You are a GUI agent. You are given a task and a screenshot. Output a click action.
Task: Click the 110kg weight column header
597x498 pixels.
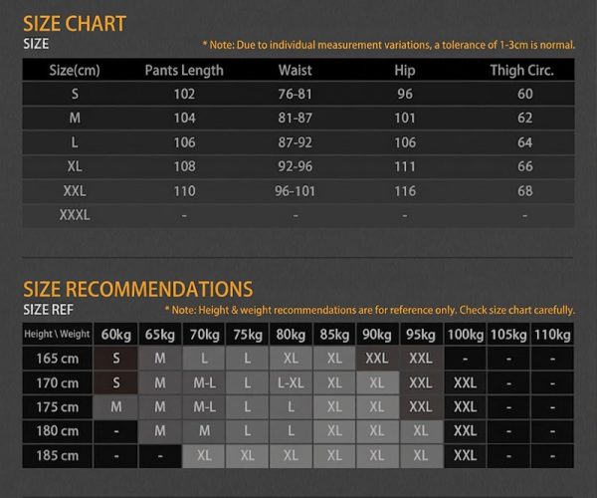tap(552, 334)
